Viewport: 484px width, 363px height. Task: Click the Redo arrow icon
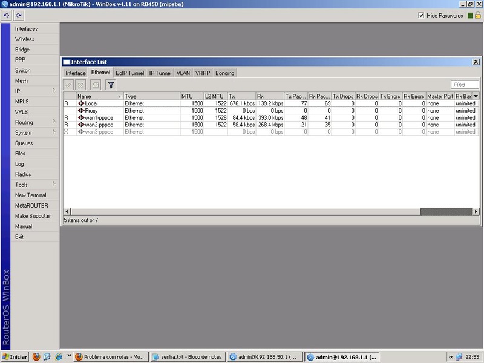pos(19,15)
